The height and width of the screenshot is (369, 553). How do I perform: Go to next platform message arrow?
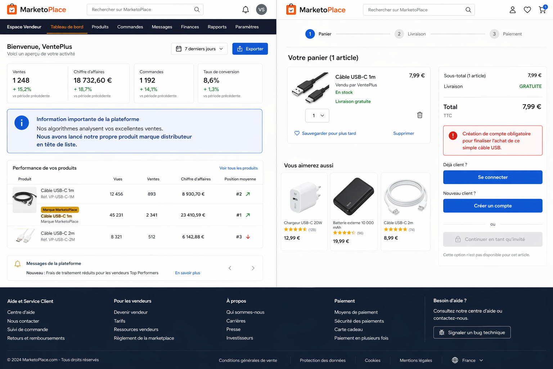[x=253, y=268]
